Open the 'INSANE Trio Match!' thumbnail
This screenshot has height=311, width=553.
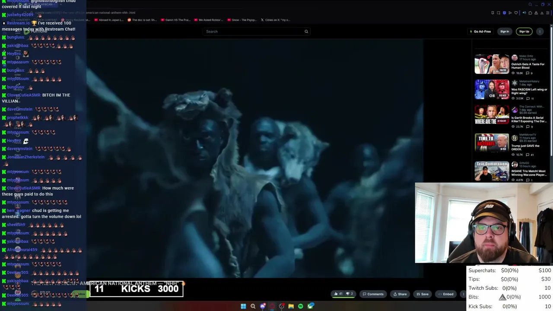[x=492, y=171]
